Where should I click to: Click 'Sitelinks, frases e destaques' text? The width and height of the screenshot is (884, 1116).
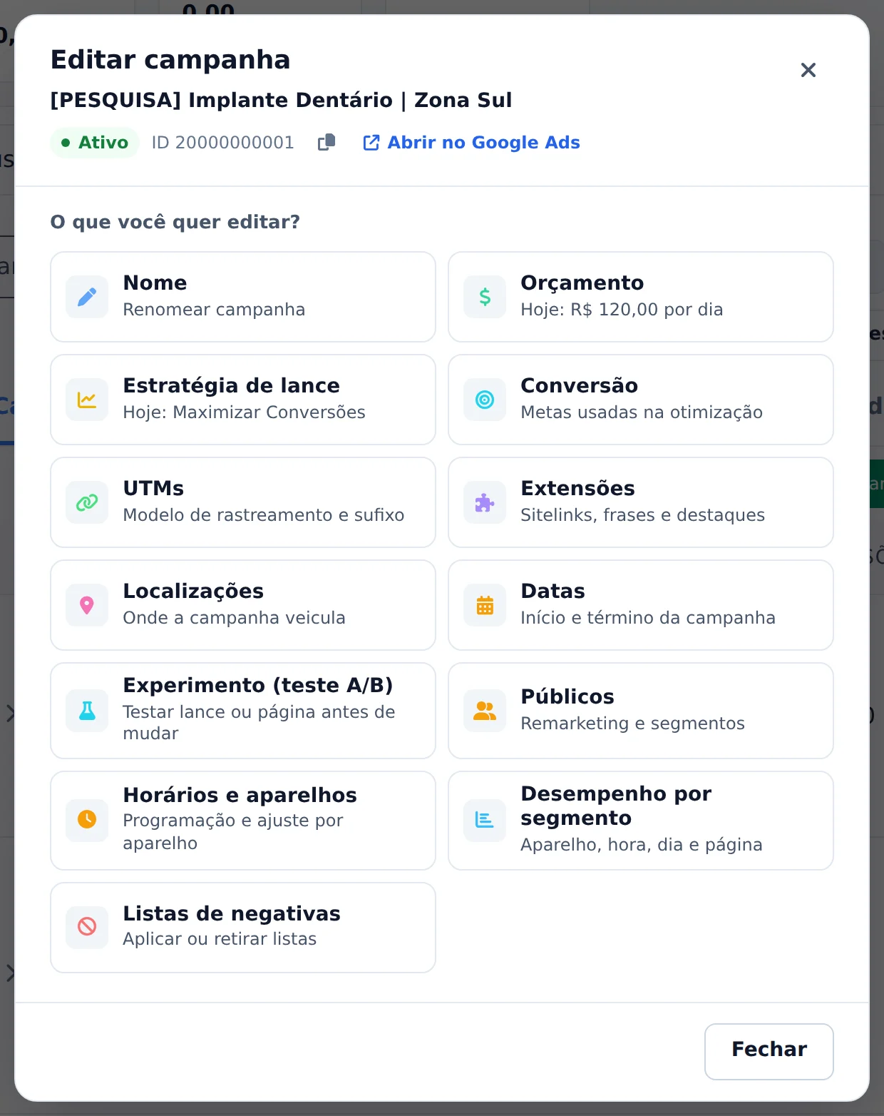coord(642,515)
